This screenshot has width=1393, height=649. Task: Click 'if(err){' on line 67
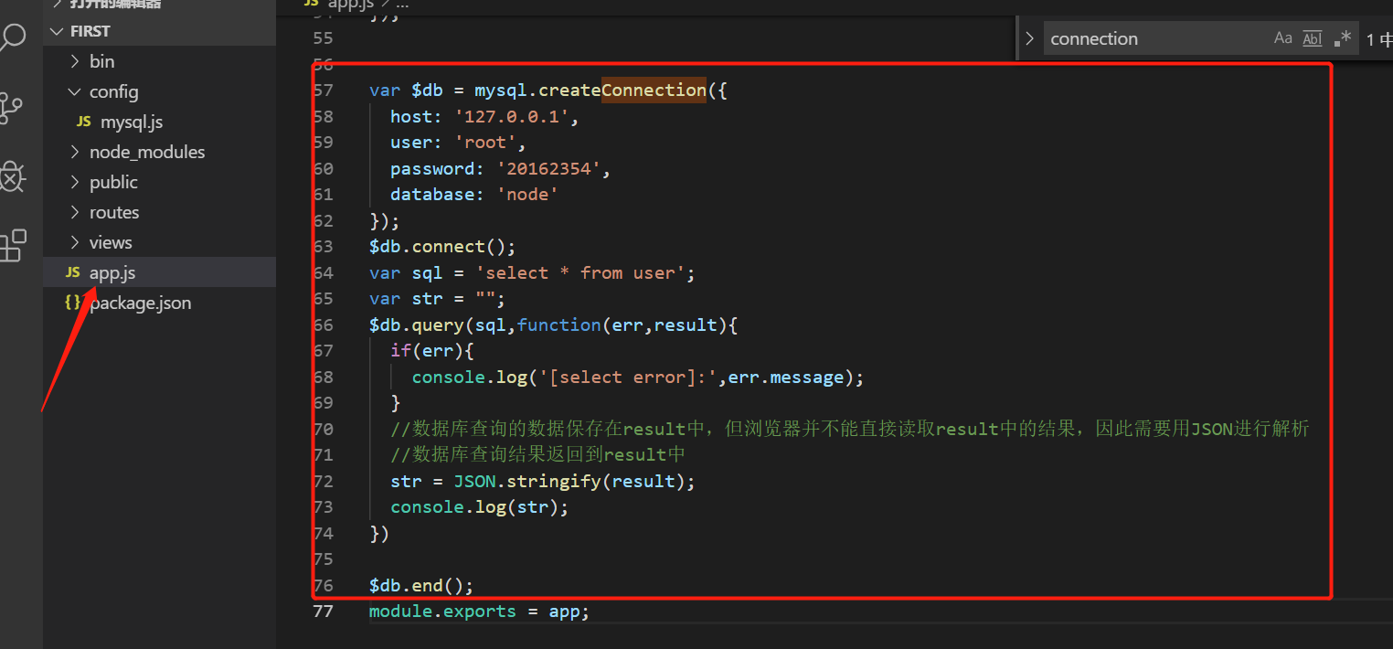[x=432, y=351]
